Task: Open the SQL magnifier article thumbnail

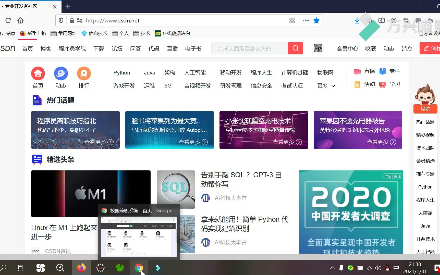Action: 176,190
